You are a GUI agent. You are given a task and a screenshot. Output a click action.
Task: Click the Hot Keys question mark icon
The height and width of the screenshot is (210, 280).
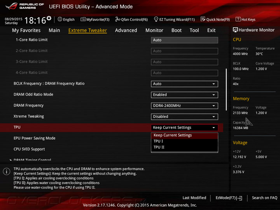pyautogui.click(x=238, y=19)
